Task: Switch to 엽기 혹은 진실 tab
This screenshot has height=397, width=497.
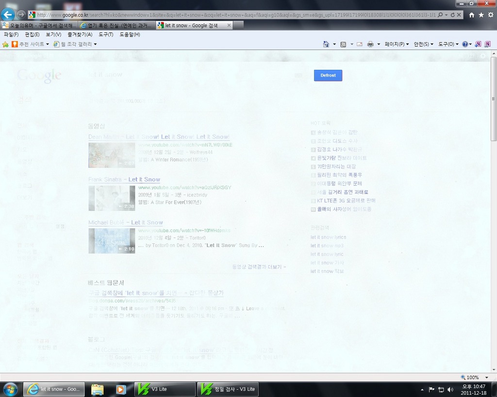Action: coord(117,25)
